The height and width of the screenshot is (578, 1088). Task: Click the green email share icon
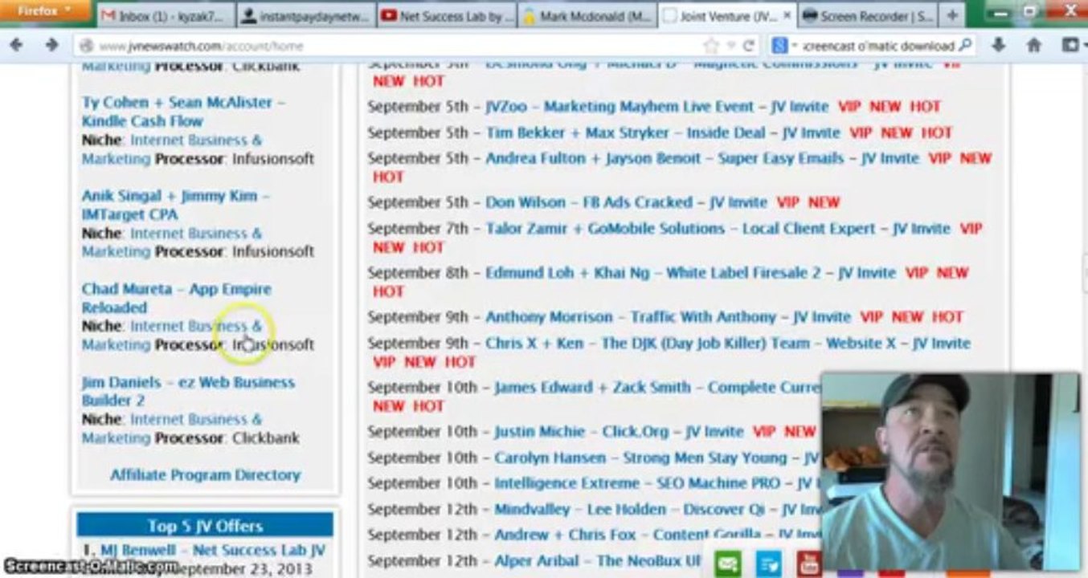point(726,564)
